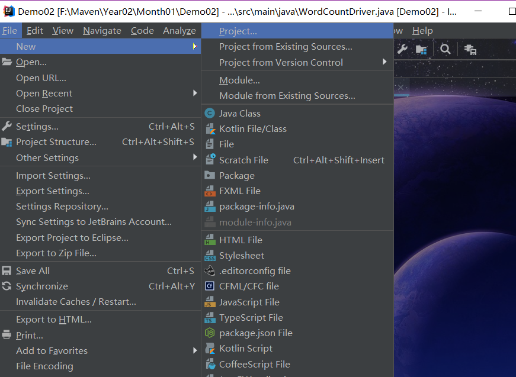Image resolution: width=516 pixels, height=377 pixels.
Task: Expand the Add to Favorites submenu arrow
Action: (x=195, y=350)
